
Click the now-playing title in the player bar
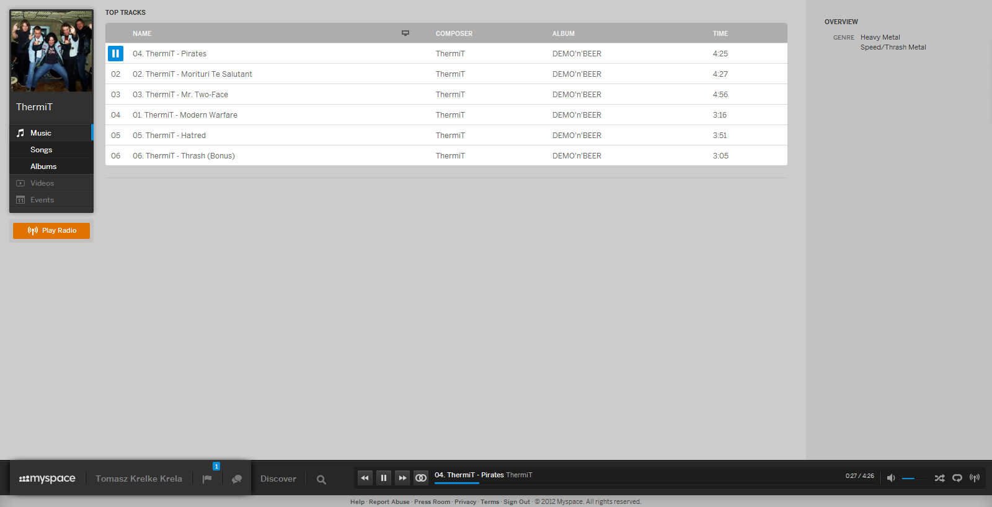469,475
